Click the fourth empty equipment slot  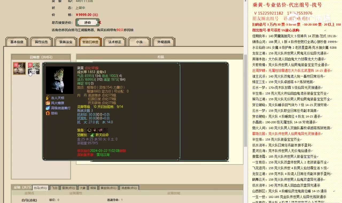coord(106,130)
